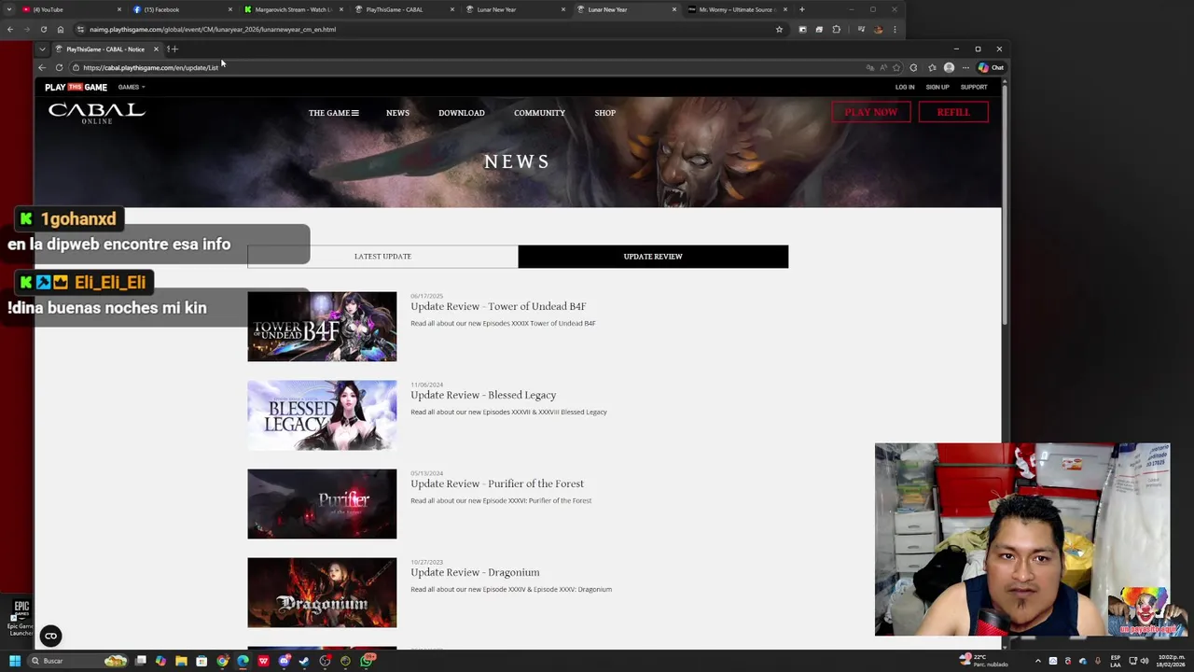Viewport: 1194px width, 672px height.
Task: Click the taskbar Buscar search box
Action: click(x=77, y=661)
